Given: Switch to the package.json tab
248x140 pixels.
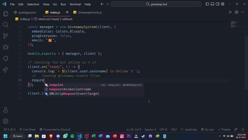Looking at the screenshot, I should pyautogui.click(x=25, y=12).
